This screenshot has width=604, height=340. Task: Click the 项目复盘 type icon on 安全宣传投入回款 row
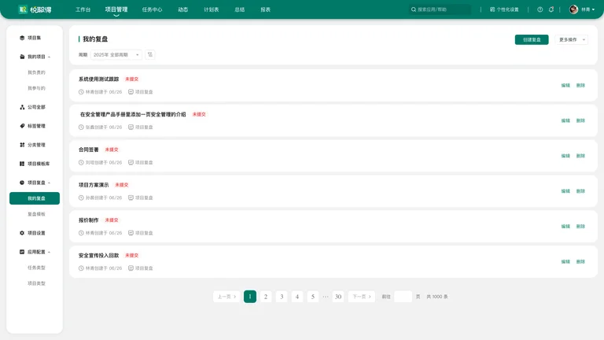pyautogui.click(x=131, y=268)
